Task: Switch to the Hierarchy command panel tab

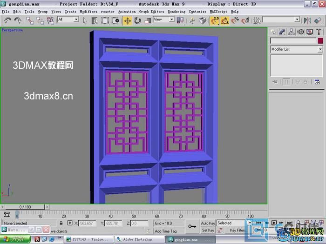Action: [x=291, y=32]
